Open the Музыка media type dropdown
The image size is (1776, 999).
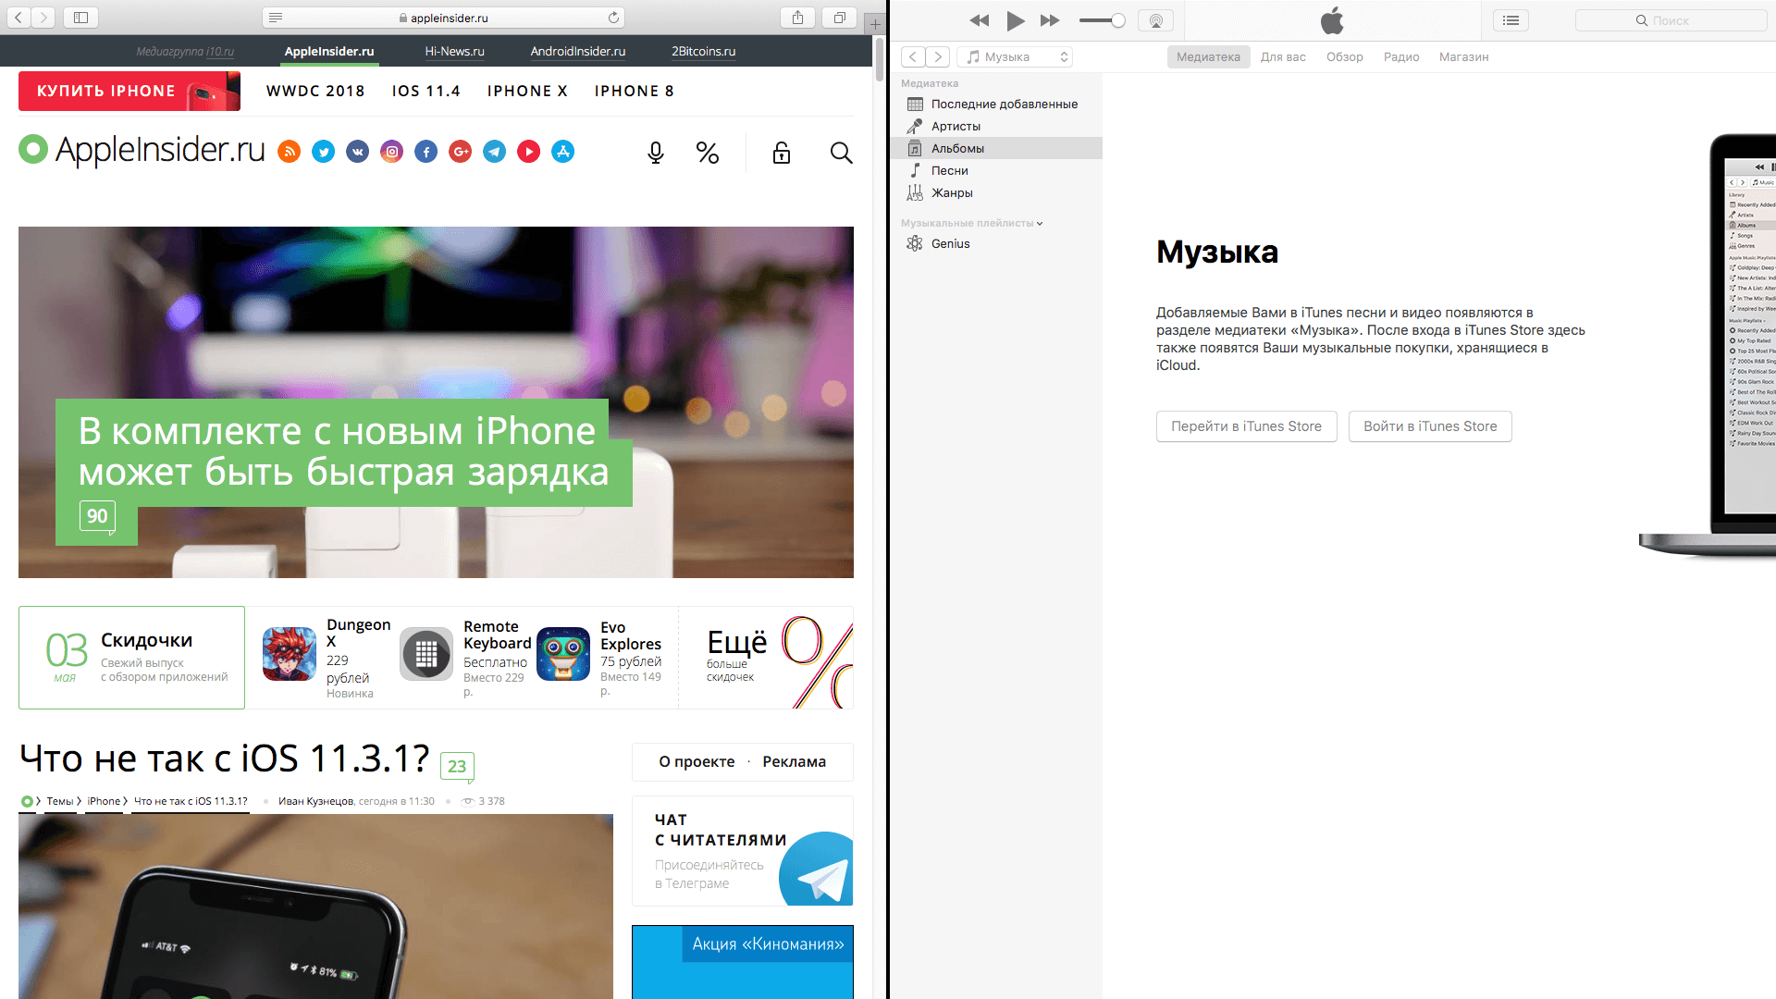1015,56
